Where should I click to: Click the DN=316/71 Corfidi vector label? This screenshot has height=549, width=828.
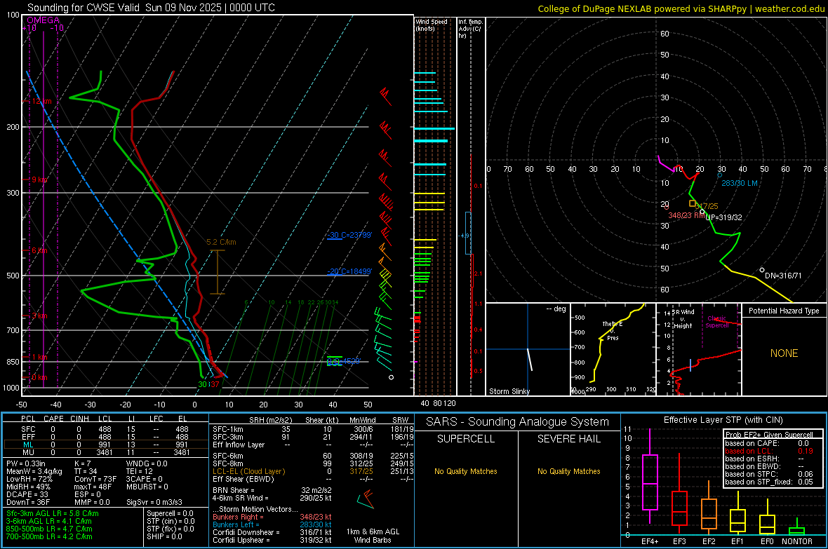tap(783, 276)
